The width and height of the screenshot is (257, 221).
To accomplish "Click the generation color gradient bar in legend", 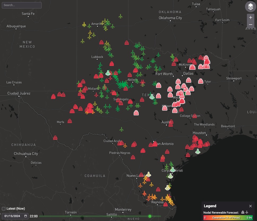I will coord(228,218).
